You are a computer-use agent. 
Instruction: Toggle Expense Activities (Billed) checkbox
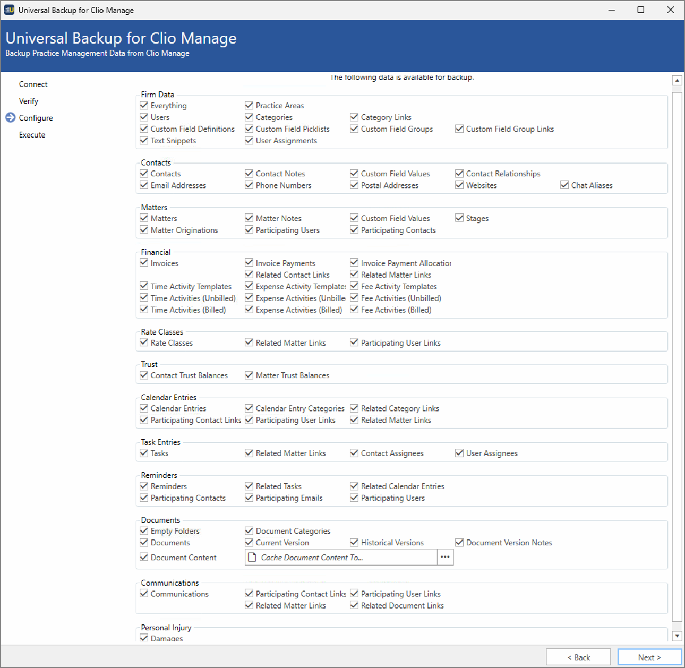pos(249,309)
